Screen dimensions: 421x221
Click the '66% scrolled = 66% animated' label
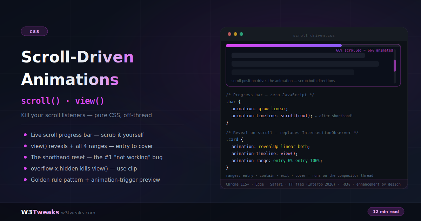tap(365, 50)
